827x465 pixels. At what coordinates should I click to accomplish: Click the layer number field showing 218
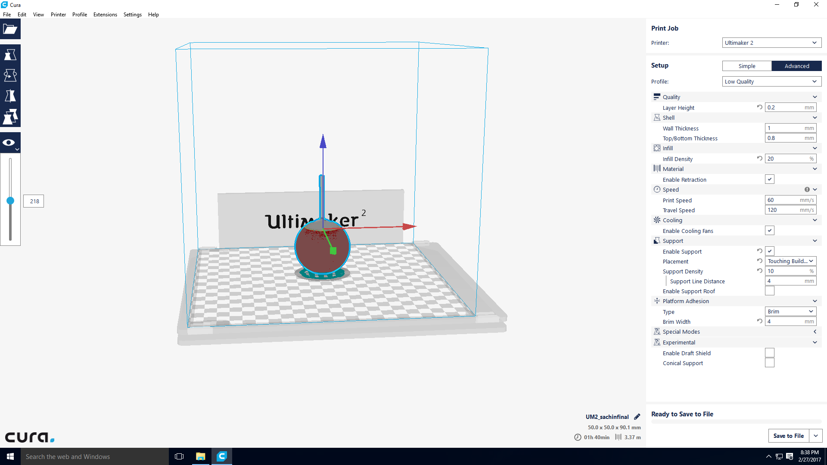tap(34, 201)
